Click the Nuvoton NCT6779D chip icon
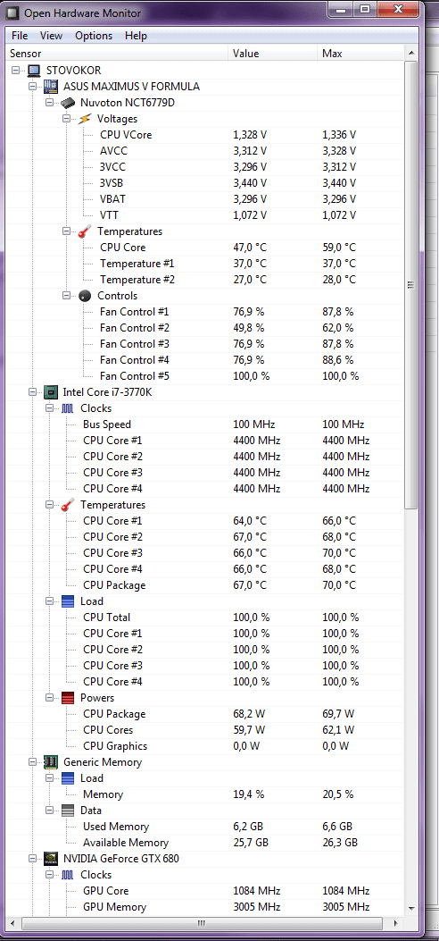Viewport: 439px width, 941px height. [68, 103]
